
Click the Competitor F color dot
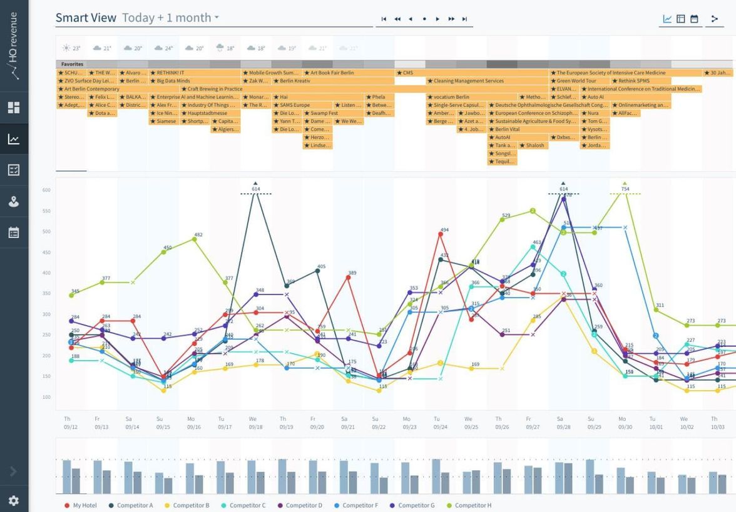pos(337,505)
